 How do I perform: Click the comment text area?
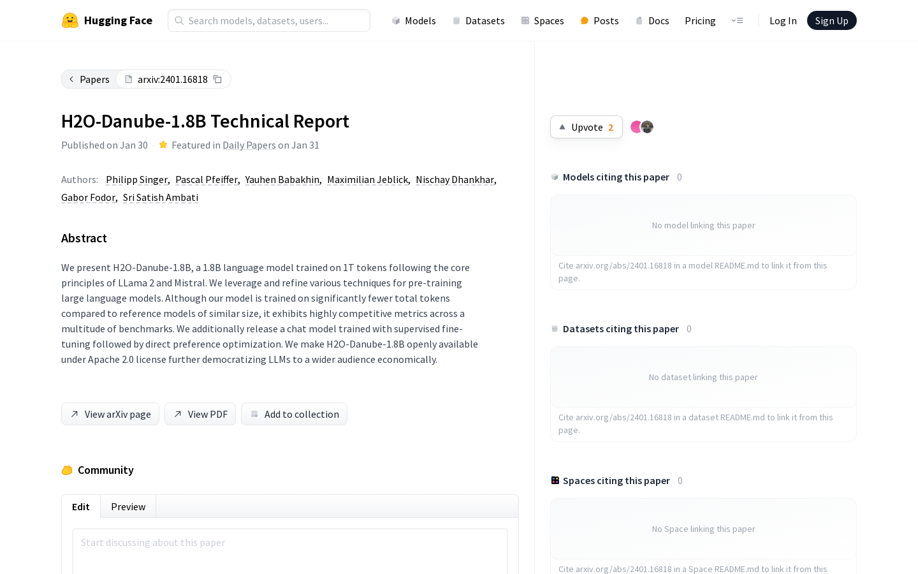(x=290, y=551)
